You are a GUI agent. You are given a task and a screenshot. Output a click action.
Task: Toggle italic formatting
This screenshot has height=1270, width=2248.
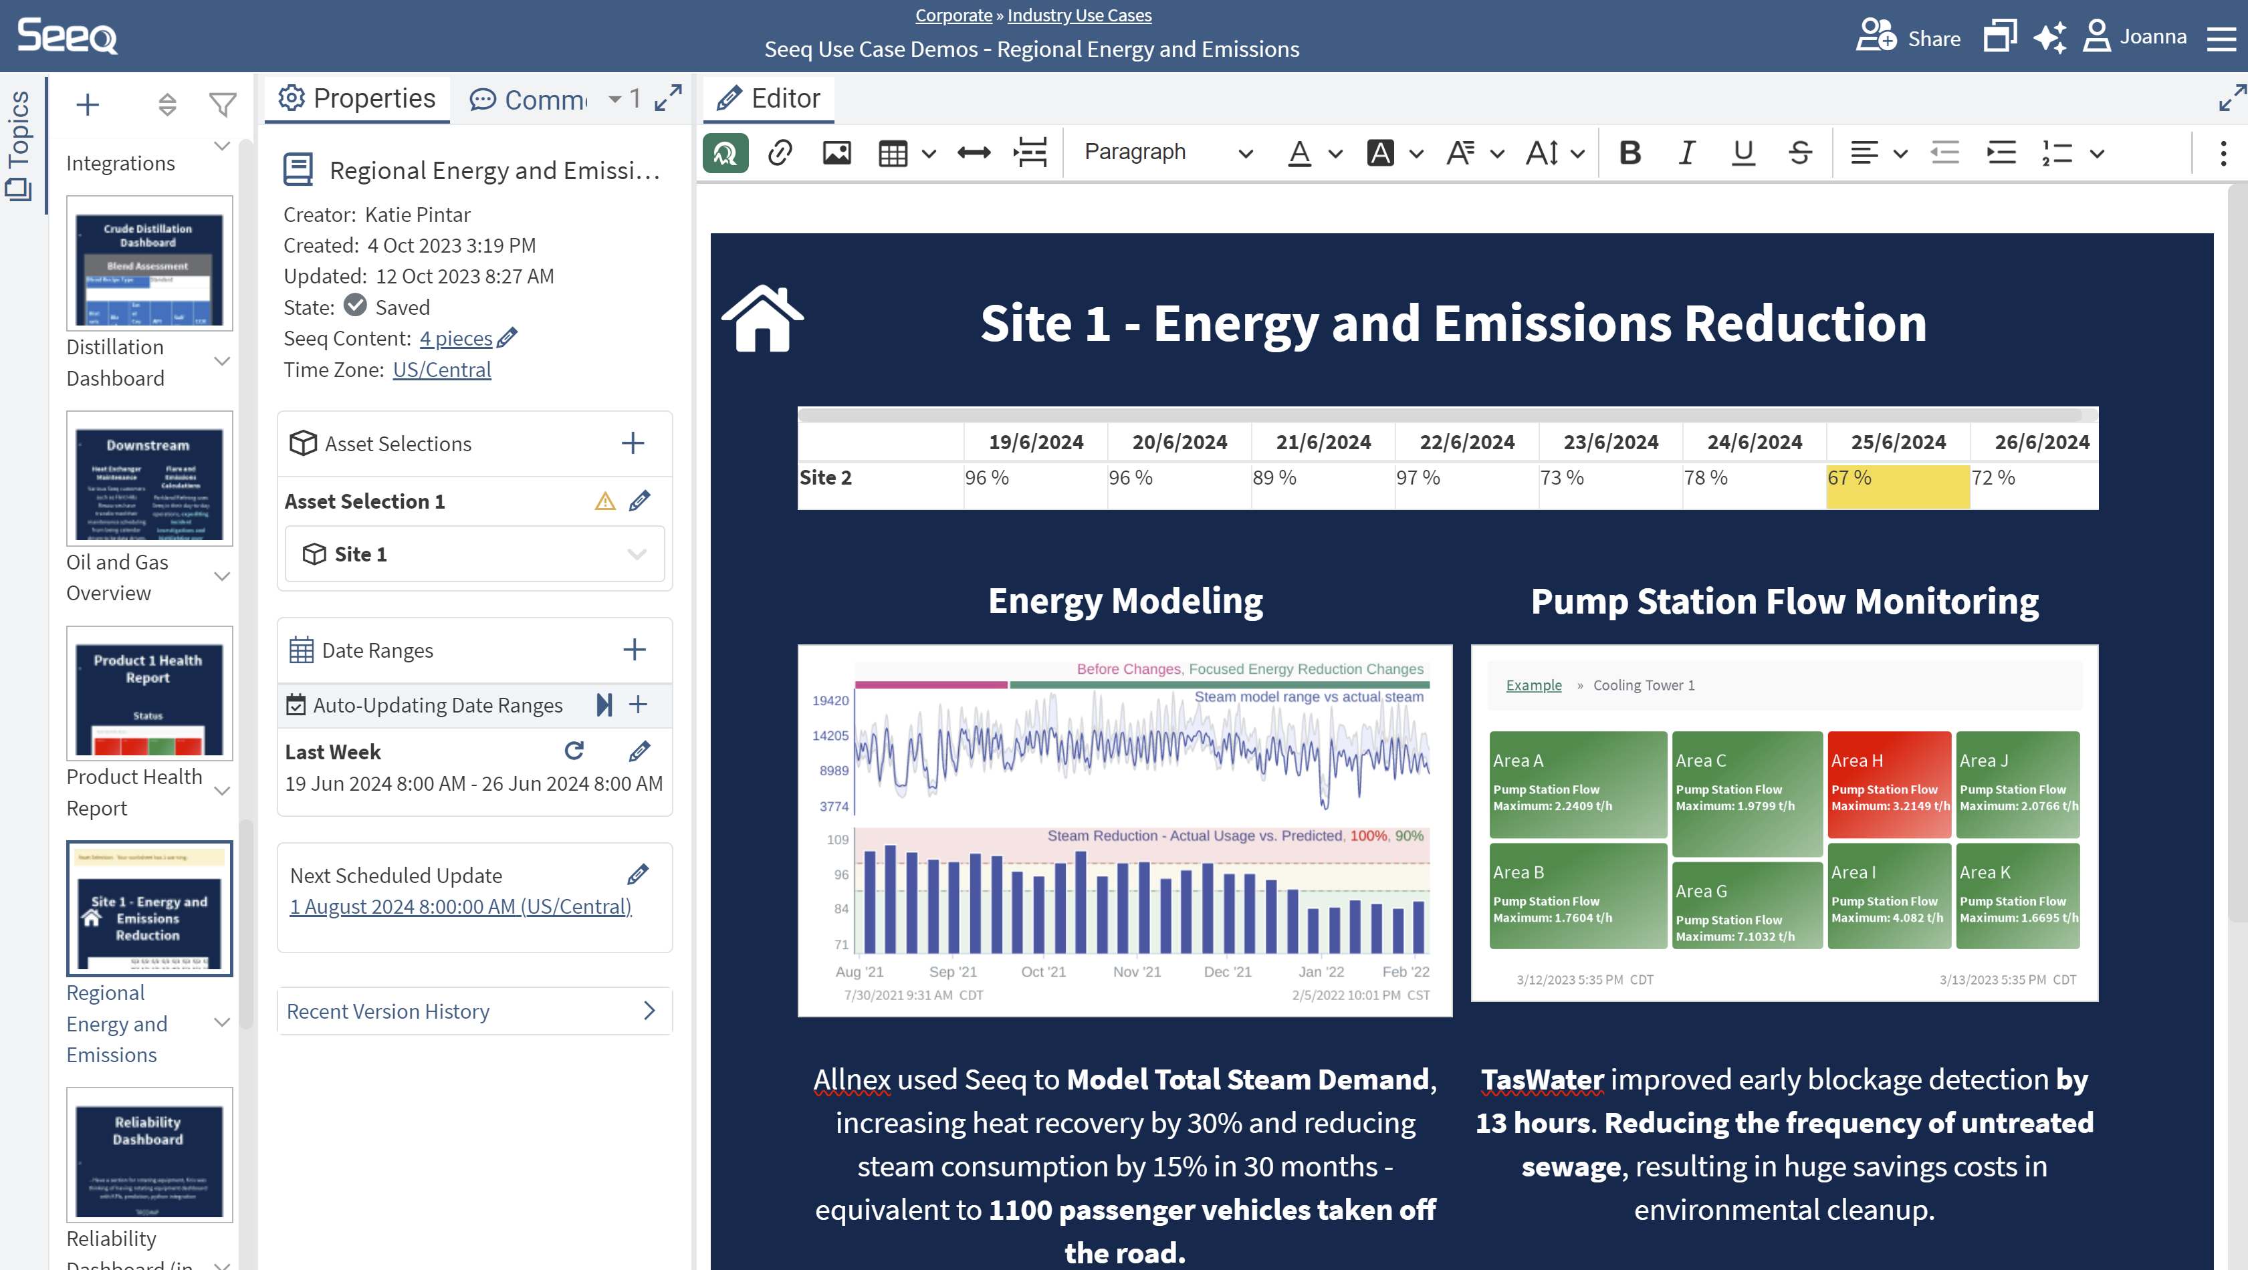tap(1686, 154)
